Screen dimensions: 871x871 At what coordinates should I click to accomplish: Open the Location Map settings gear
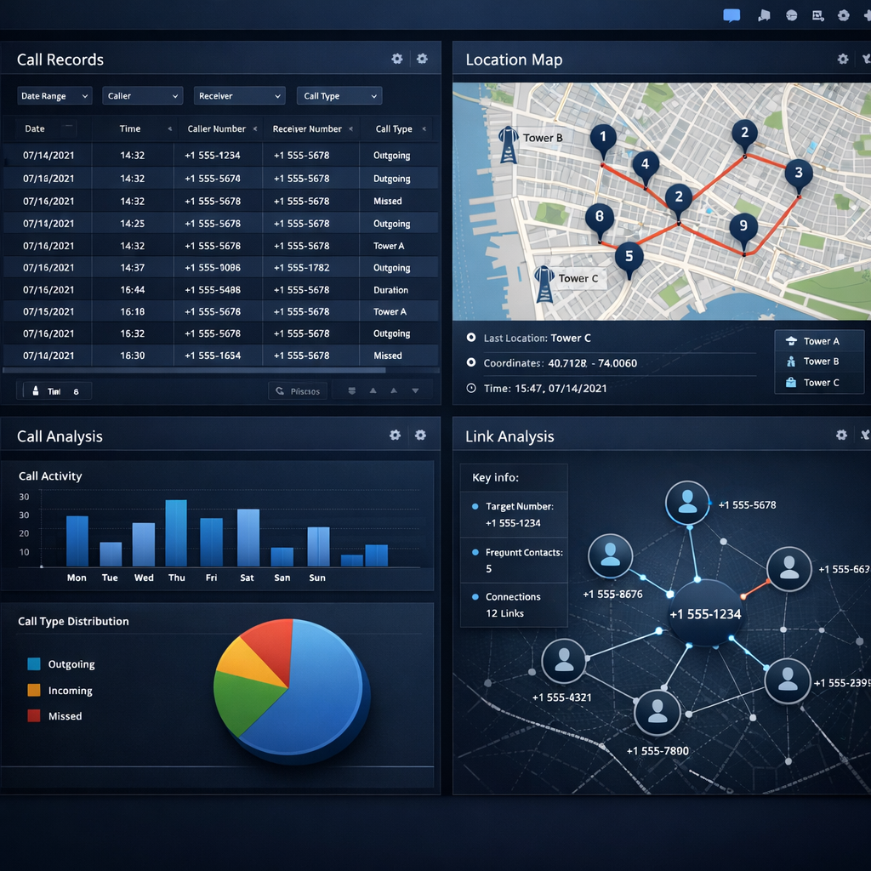tap(842, 59)
